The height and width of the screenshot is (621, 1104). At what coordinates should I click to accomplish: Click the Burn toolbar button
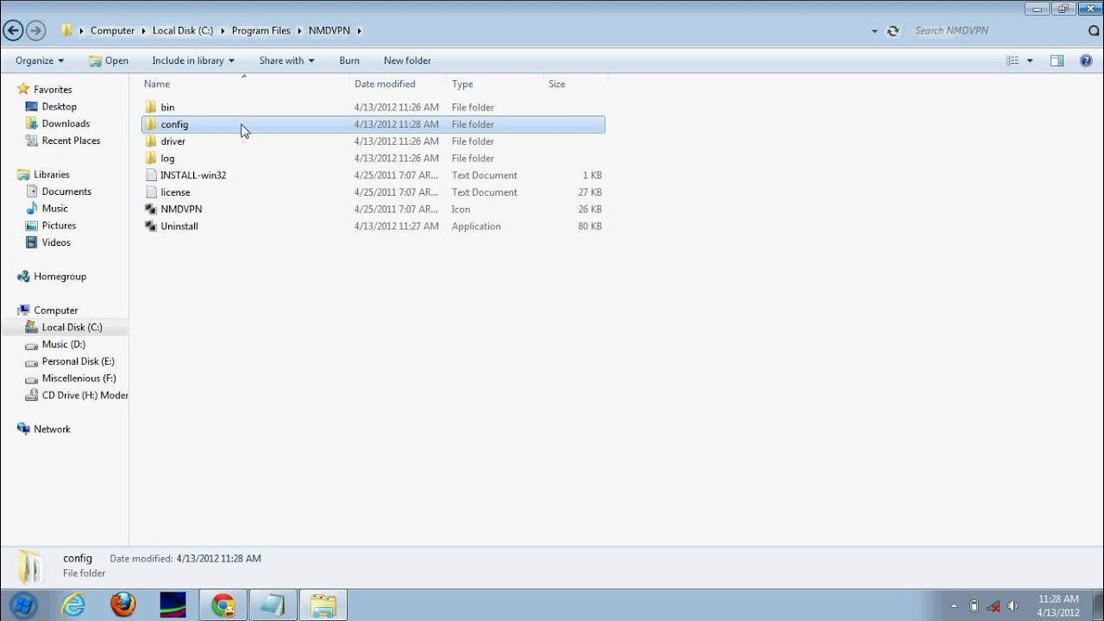(x=349, y=60)
